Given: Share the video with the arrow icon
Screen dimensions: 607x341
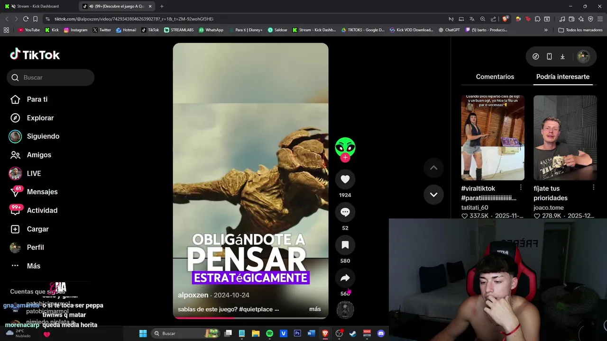Looking at the screenshot, I should [x=345, y=278].
